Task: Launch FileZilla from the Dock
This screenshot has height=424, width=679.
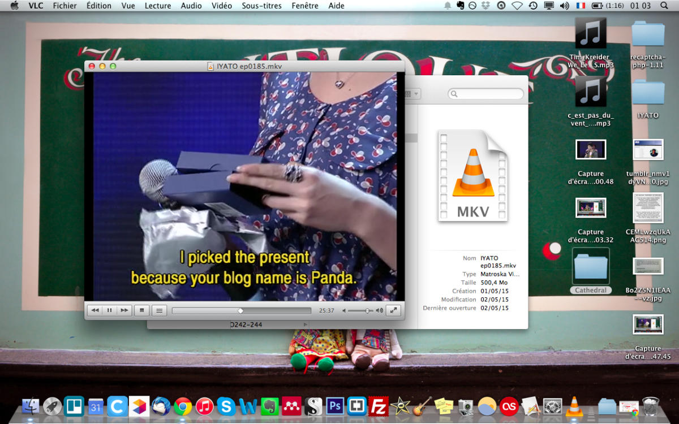Action: 378,406
